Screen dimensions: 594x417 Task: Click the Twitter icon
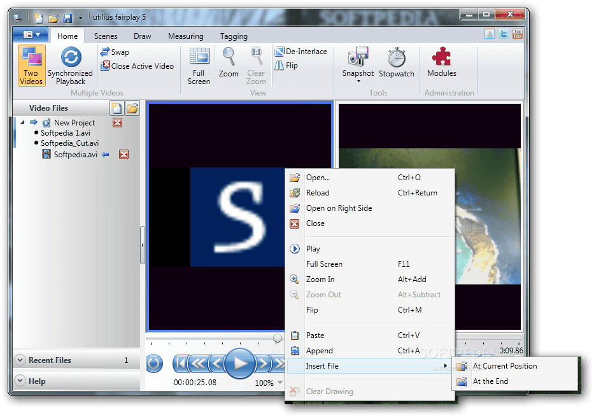[504, 34]
